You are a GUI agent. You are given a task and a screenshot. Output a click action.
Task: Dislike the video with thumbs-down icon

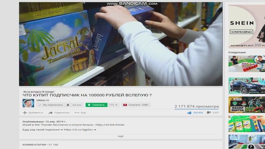point(209,113)
